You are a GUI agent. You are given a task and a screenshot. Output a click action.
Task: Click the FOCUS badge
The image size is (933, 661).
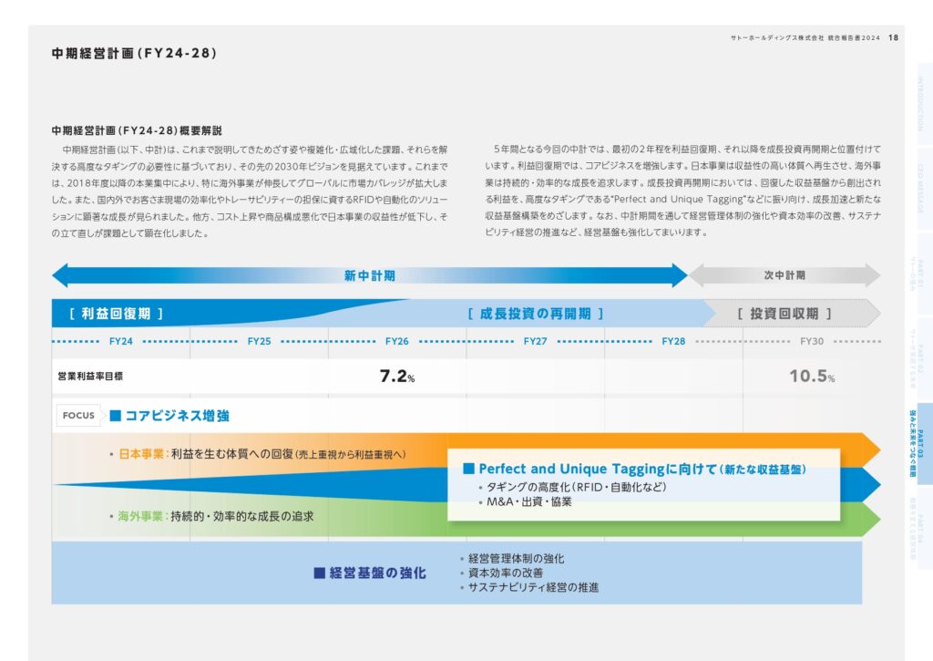(x=78, y=415)
